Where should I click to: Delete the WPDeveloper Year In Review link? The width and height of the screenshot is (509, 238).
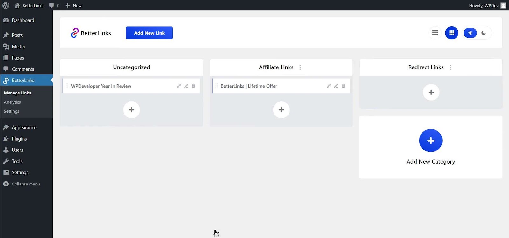click(193, 86)
